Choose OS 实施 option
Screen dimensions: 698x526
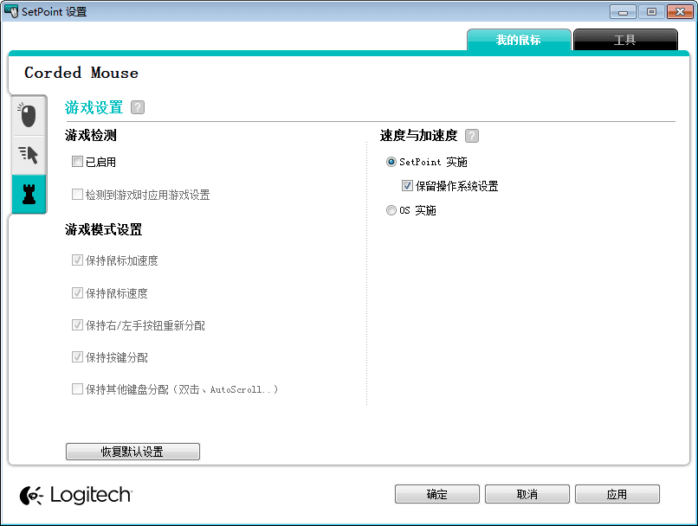391,210
